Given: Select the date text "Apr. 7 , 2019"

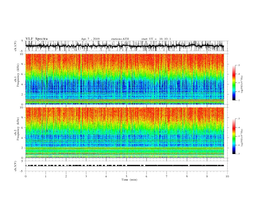Looking at the screenshot, I should coord(90,39).
